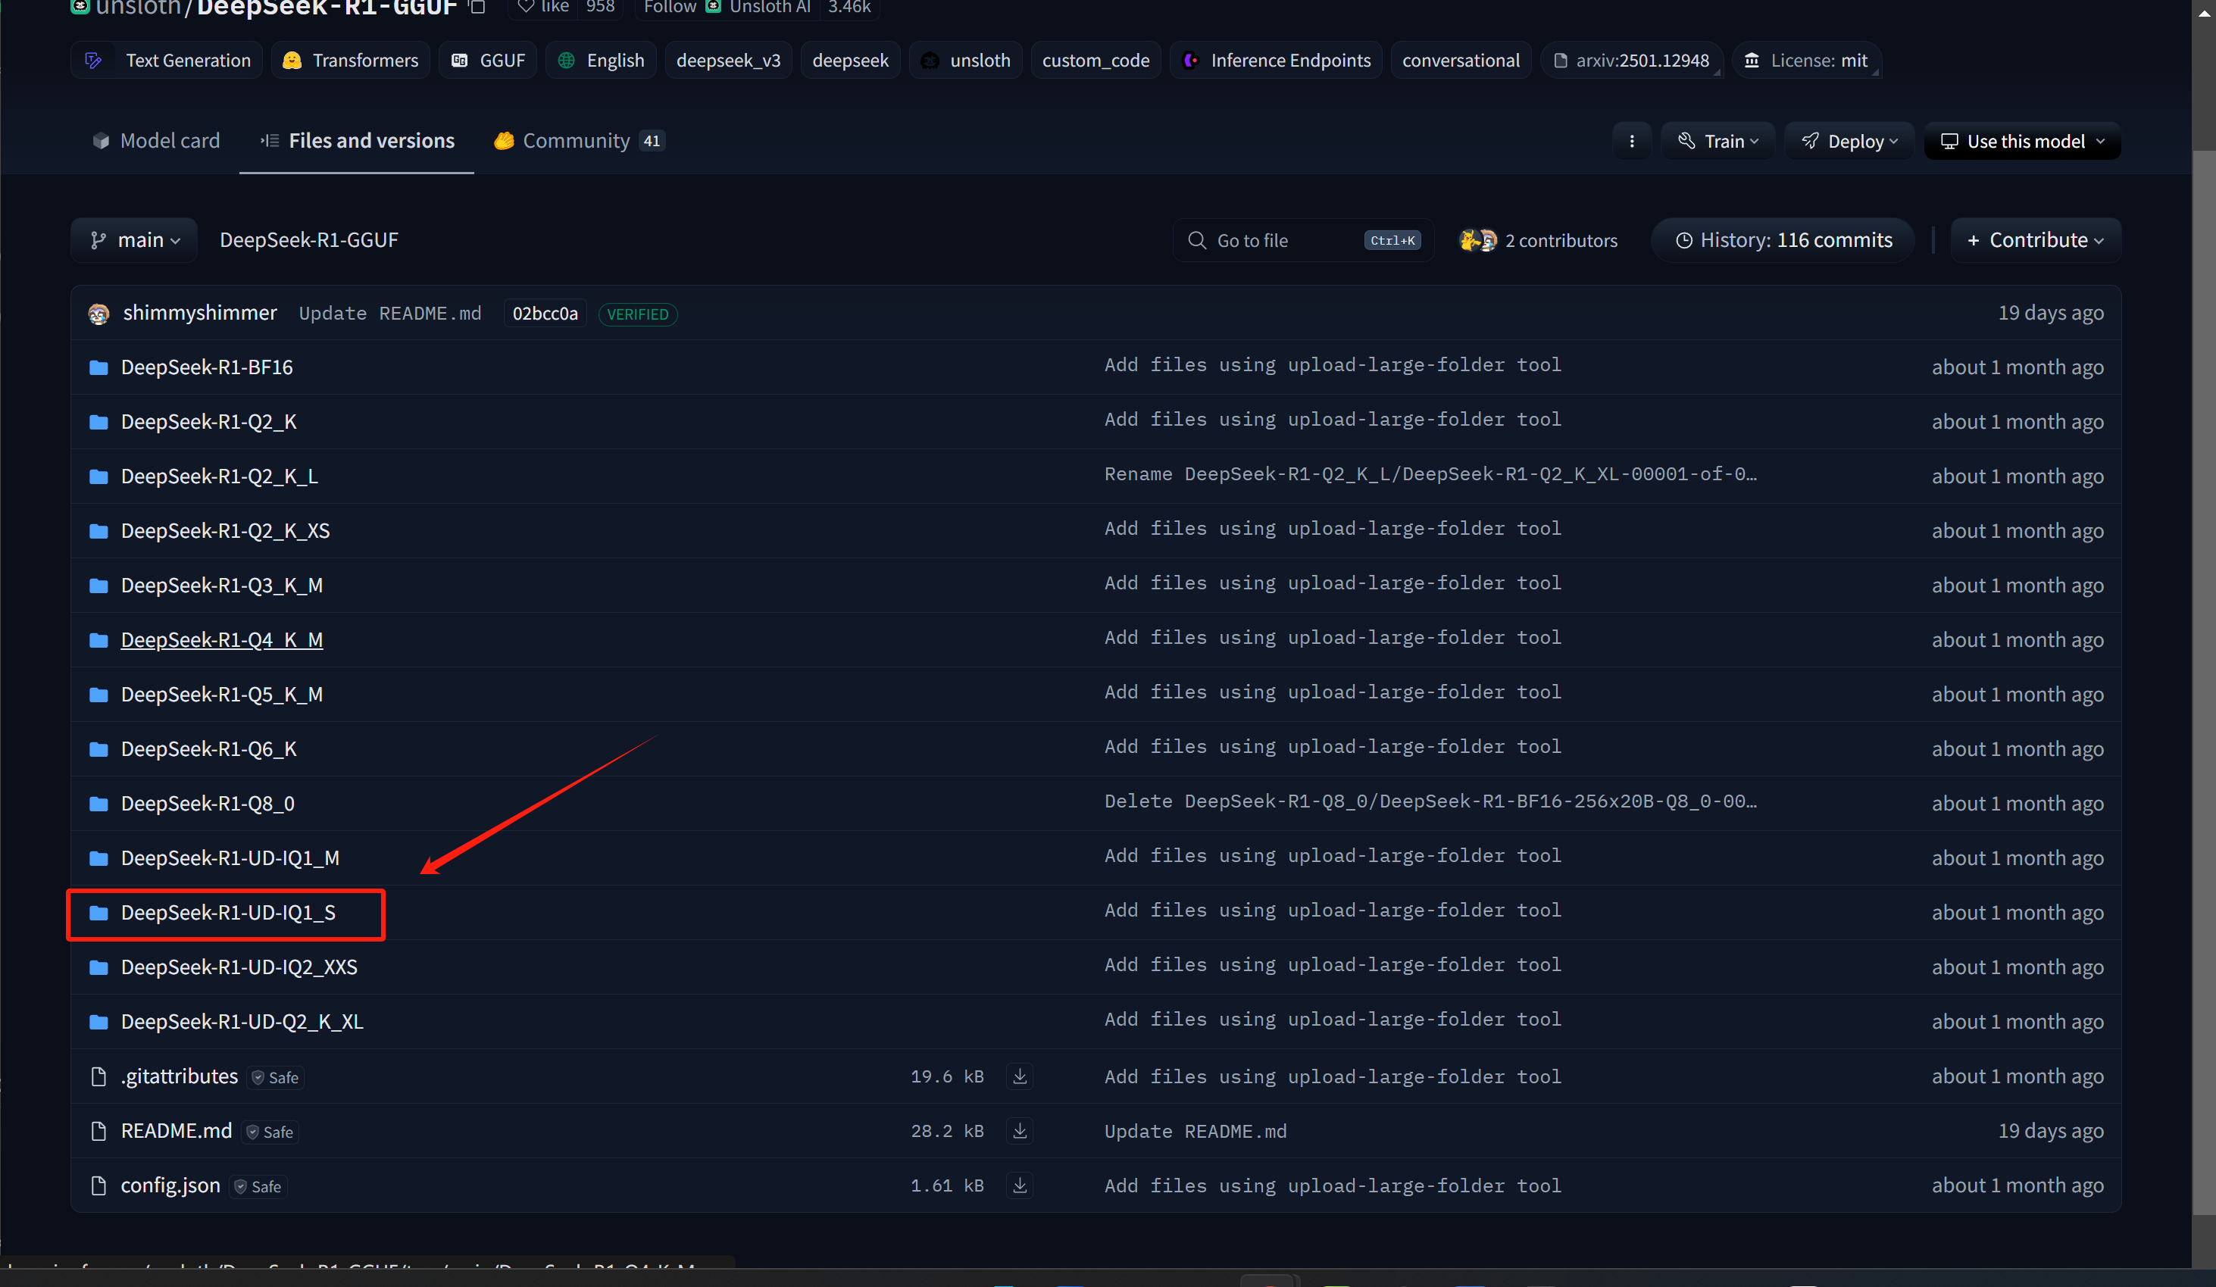The image size is (2216, 1287).
Task: Click README.md download icon
Action: click(x=1019, y=1130)
